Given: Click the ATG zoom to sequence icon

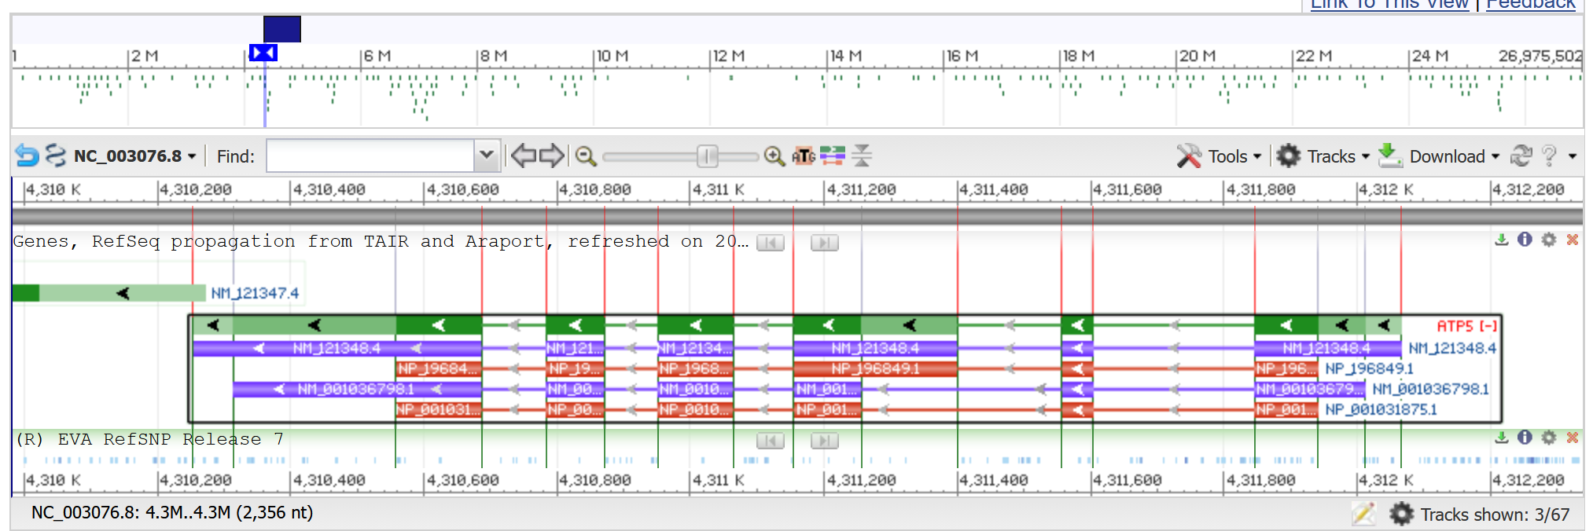Looking at the screenshot, I should (803, 156).
